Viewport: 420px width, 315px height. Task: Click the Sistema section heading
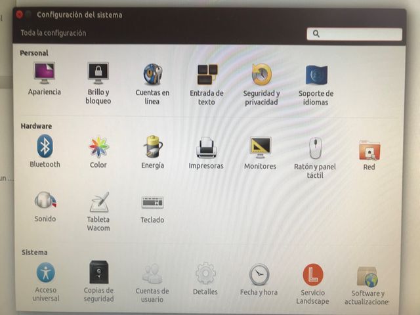pos(35,252)
